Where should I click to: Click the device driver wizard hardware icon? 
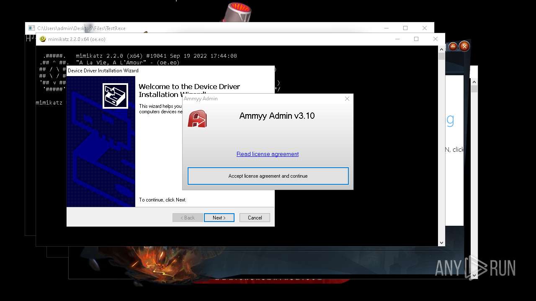click(115, 96)
